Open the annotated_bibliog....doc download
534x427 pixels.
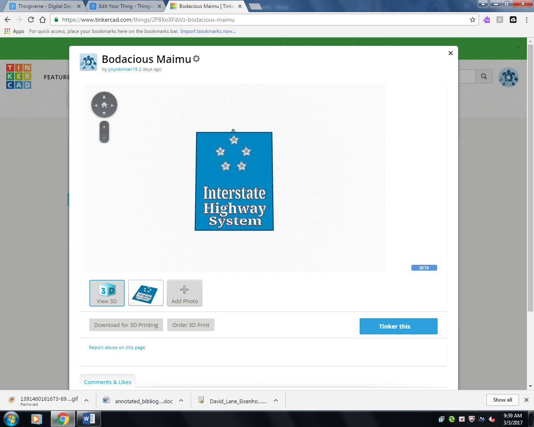[x=138, y=401]
